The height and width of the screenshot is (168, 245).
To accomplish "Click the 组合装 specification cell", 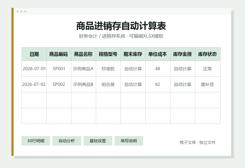I will 108,85.
